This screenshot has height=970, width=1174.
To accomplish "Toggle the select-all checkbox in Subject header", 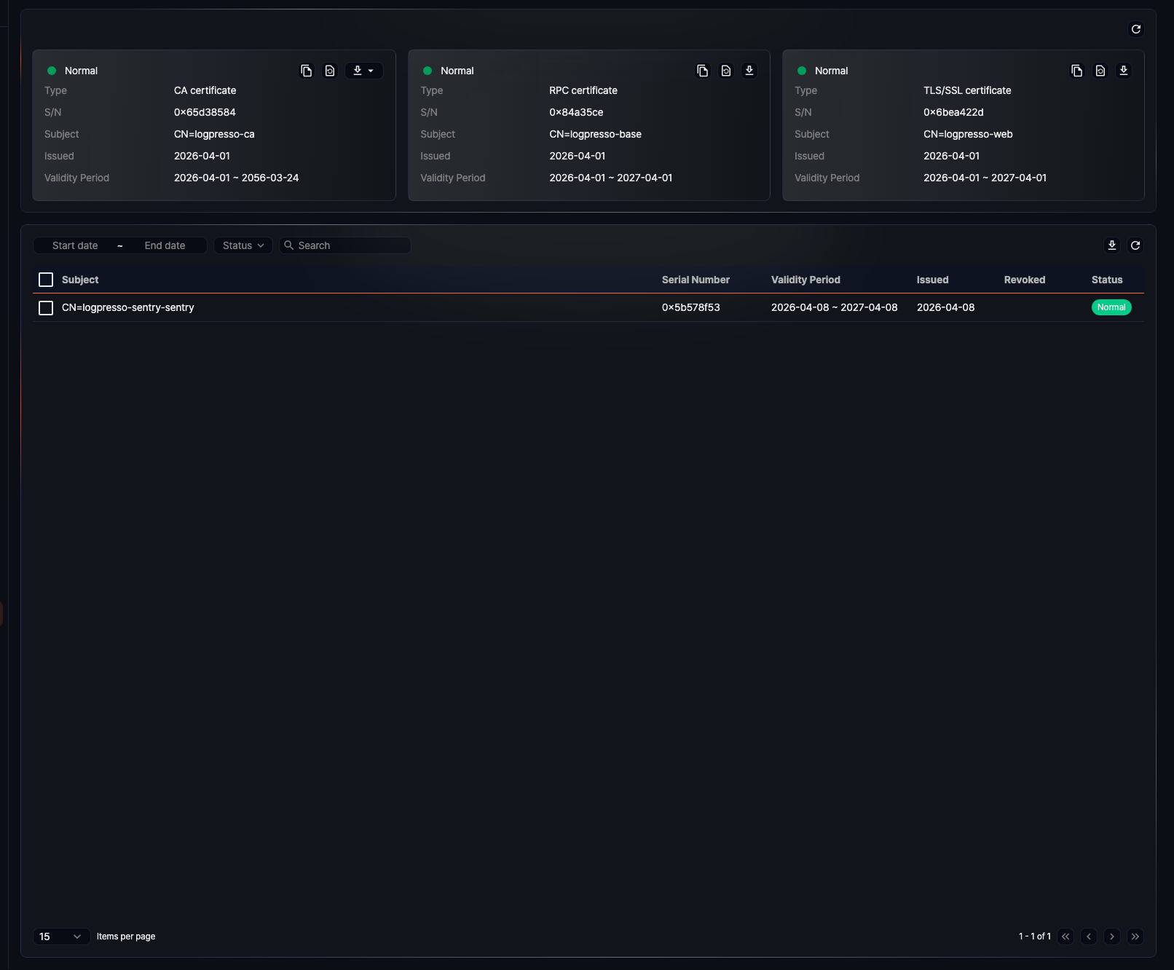I will coord(46,280).
